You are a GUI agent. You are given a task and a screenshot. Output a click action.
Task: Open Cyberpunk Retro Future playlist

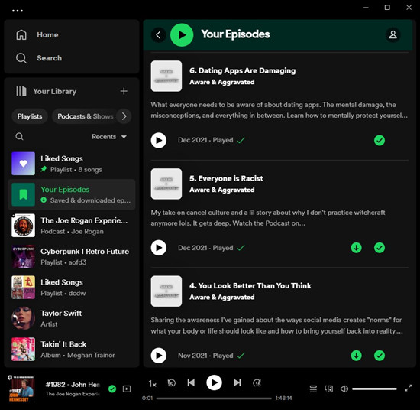[72, 256]
